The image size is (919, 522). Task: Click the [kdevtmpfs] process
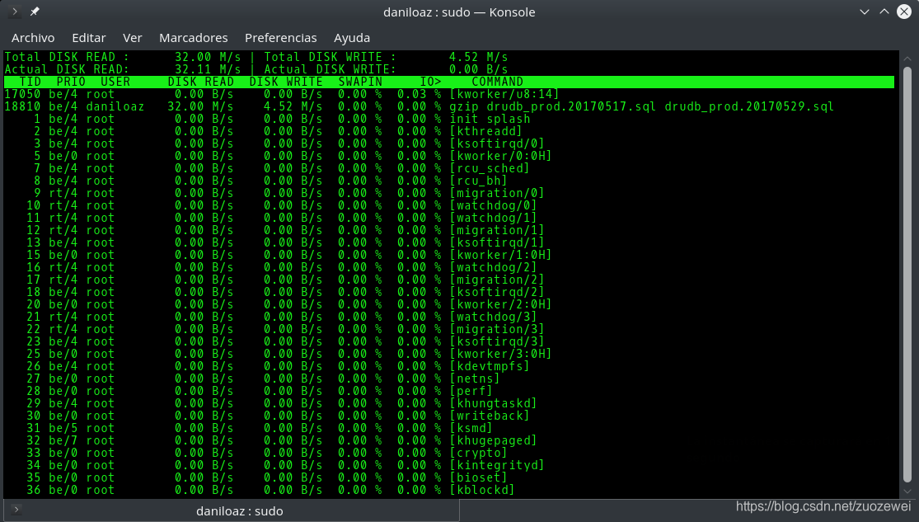tap(490, 366)
